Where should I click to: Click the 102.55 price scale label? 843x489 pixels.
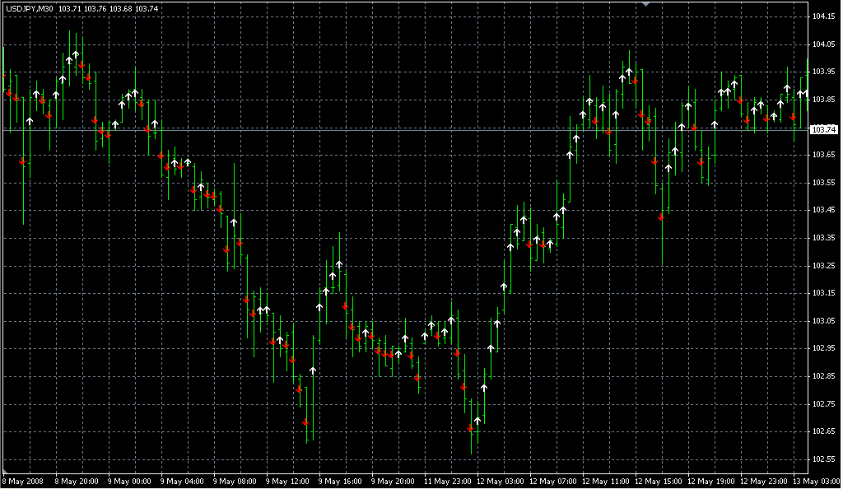823,459
